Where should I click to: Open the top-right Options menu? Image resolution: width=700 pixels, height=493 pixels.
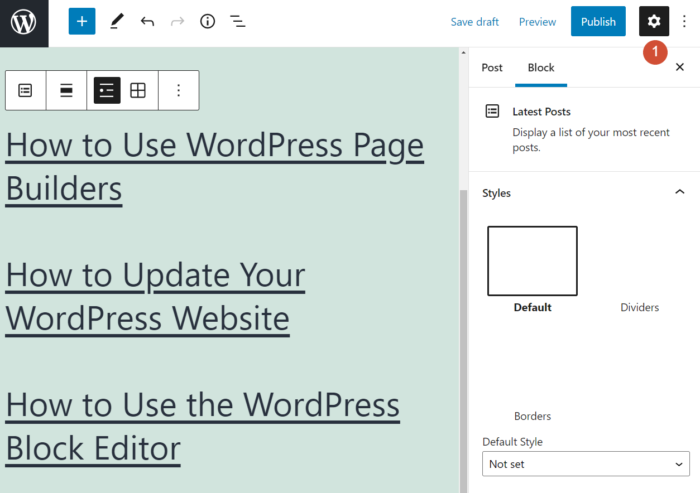(684, 22)
